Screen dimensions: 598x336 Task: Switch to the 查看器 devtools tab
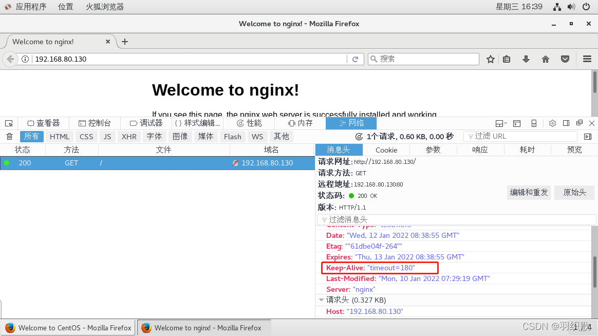tap(44, 123)
